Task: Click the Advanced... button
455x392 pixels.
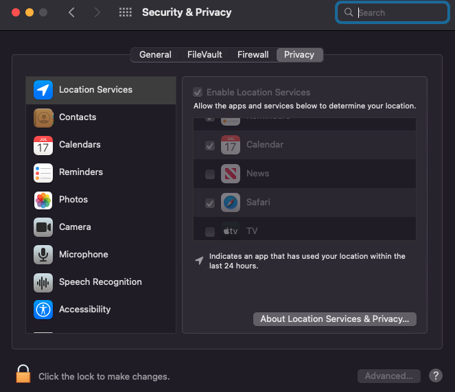Action: tap(389, 376)
